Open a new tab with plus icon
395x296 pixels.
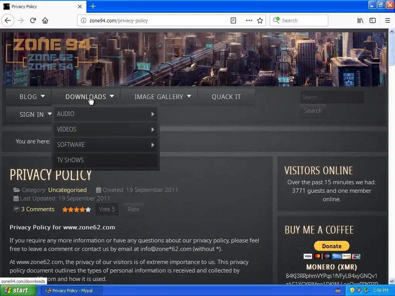93,6
